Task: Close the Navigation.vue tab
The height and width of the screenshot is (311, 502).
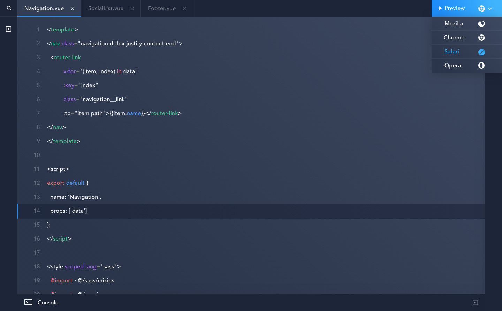Action: click(73, 9)
